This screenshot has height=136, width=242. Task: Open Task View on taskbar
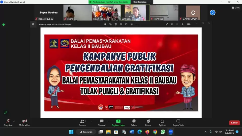[x=101, y=132]
